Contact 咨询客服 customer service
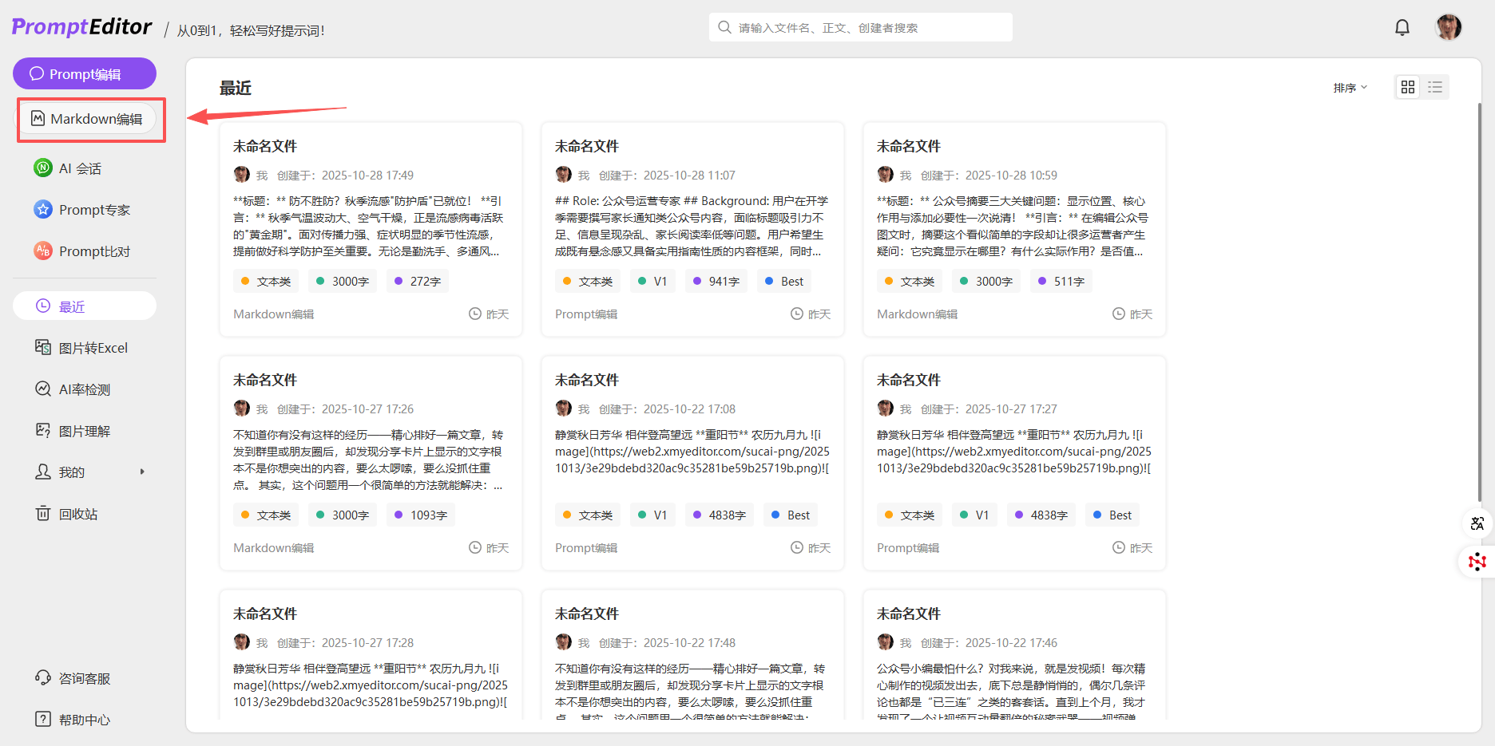Screen dimensions: 1495x746 point(84,678)
